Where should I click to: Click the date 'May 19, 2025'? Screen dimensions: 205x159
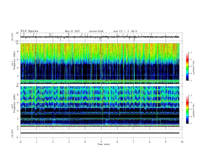tap(72, 31)
